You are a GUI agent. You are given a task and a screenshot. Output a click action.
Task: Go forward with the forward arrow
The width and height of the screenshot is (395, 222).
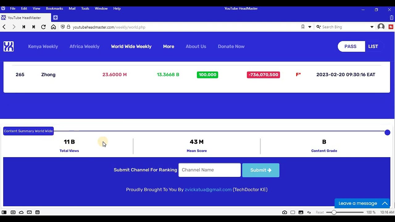pyautogui.click(x=14, y=27)
